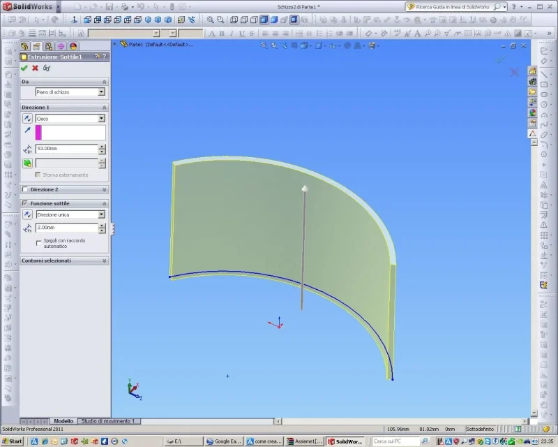Click the magenta direction selection box
The image size is (558, 447).
[x=70, y=133]
